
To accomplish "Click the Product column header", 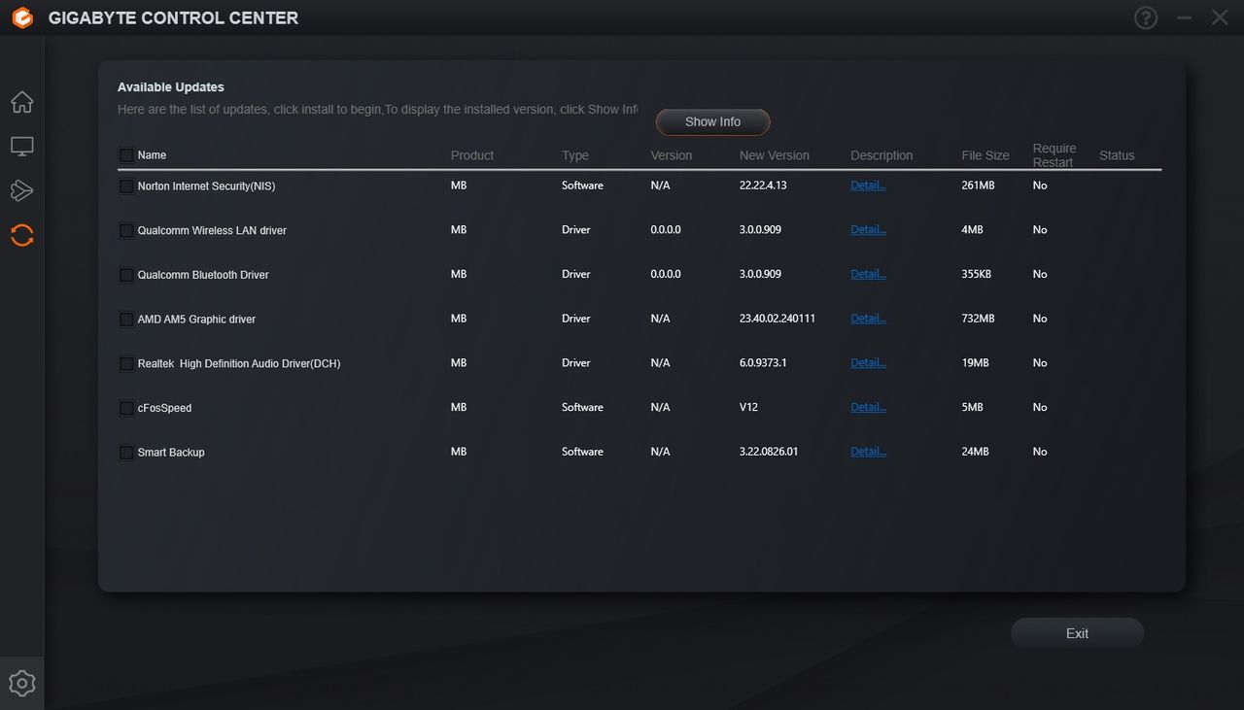I will (472, 155).
